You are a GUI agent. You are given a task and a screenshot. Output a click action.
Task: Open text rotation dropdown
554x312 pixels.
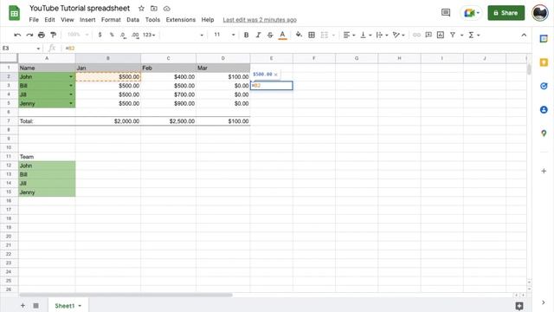tap(398, 35)
